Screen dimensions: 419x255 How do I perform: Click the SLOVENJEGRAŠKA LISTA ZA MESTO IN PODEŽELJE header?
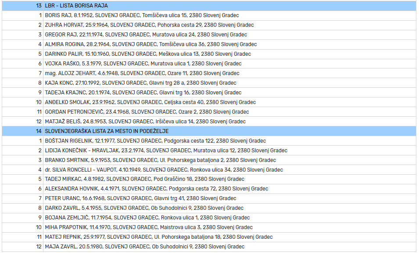[x=209, y=131]
